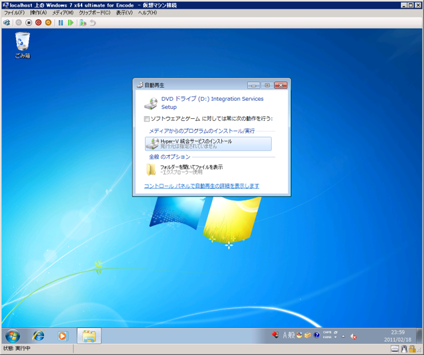Launch Windows Media Player from taskbar
The image size is (424, 355).
(x=63, y=336)
